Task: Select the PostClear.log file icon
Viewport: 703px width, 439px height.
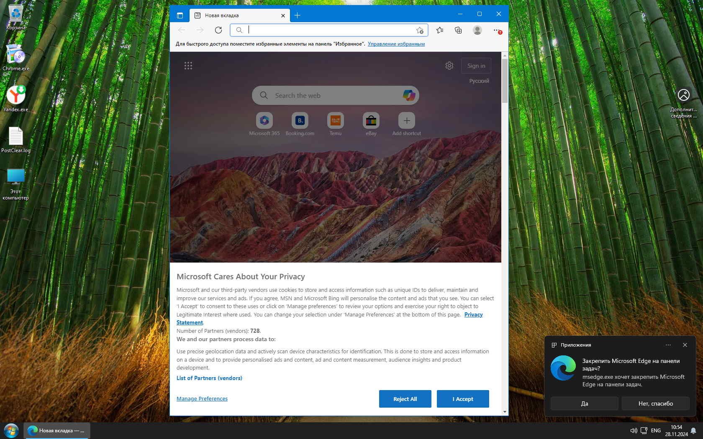Action: 16,140
